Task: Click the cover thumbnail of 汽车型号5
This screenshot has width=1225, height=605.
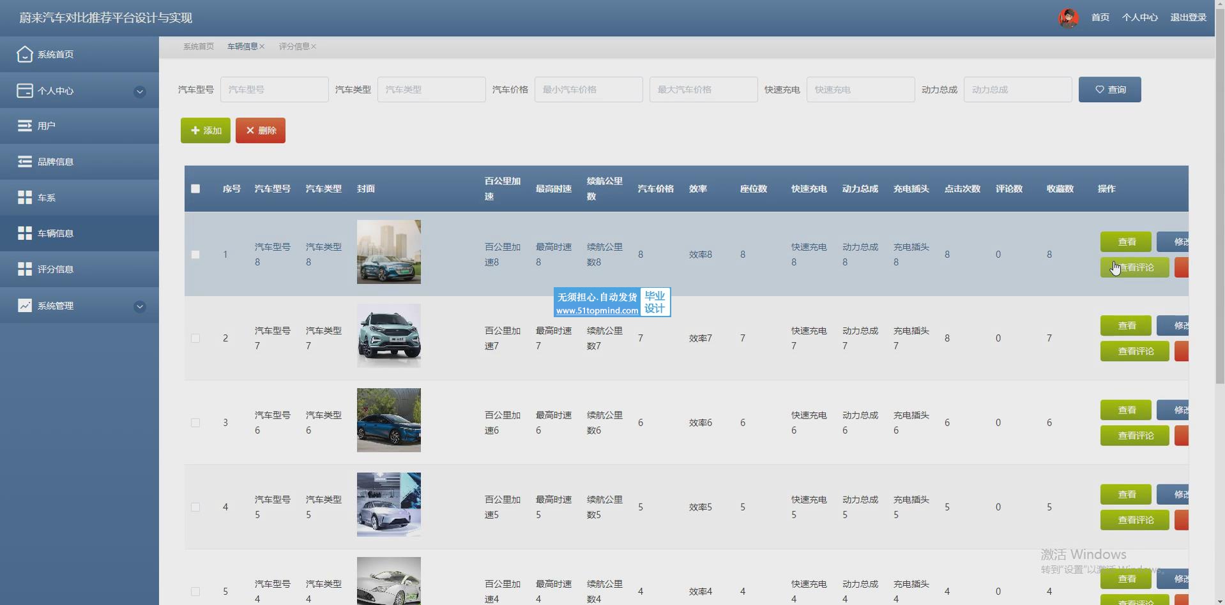Action: 389,504
